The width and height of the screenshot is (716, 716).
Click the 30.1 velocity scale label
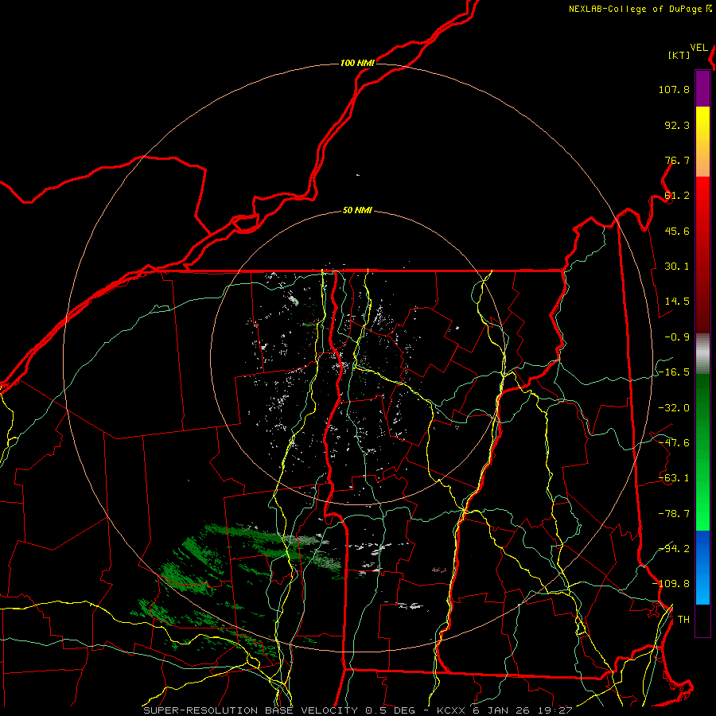677,267
